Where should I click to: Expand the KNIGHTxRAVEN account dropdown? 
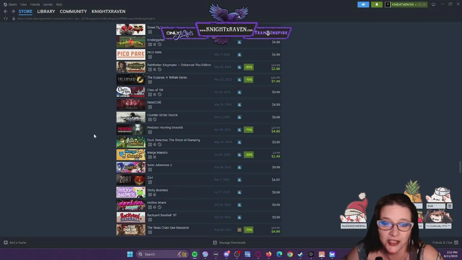coord(415,4)
